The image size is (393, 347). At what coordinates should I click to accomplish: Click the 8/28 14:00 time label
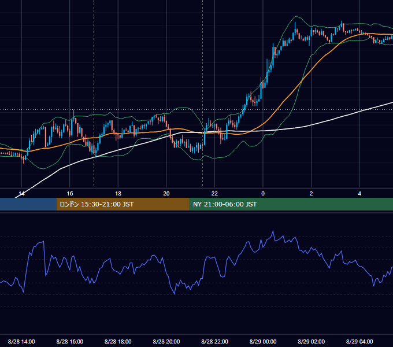(x=21, y=341)
